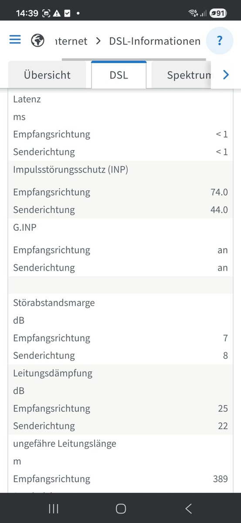Tap the Android home button
241x523 pixels.
click(121, 508)
